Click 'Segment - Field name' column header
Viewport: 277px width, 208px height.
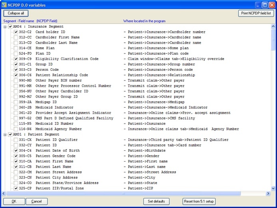pos(18,21)
